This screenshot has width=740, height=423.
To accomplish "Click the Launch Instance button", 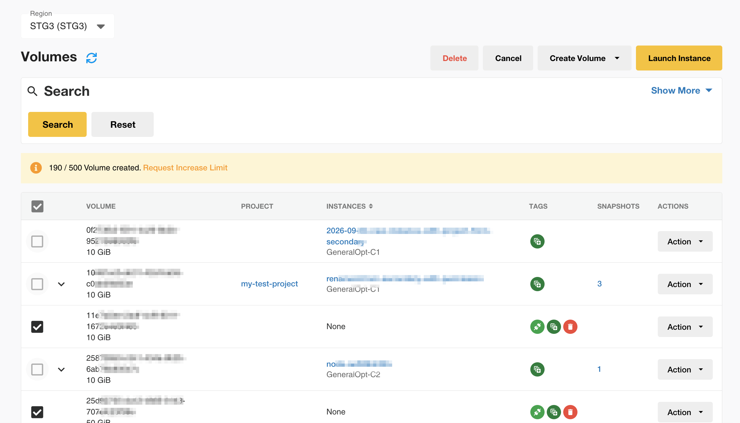I will point(679,58).
